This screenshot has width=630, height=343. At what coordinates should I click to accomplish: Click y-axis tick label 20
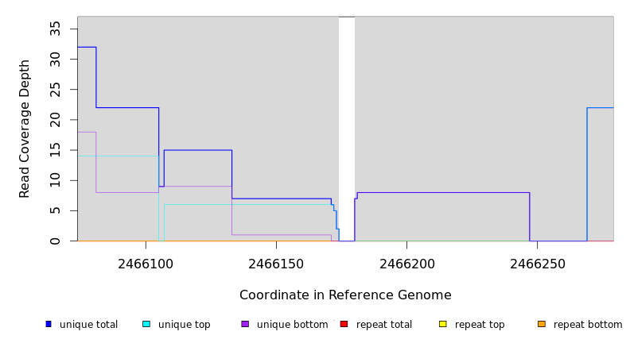click(x=56, y=120)
